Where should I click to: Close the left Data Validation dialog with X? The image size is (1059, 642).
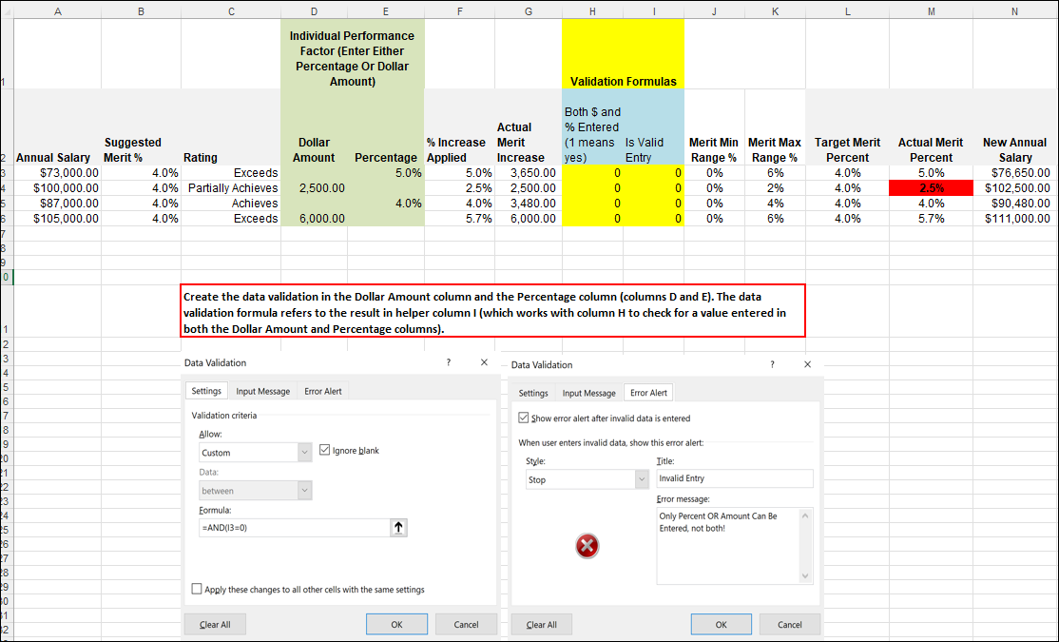coord(484,363)
